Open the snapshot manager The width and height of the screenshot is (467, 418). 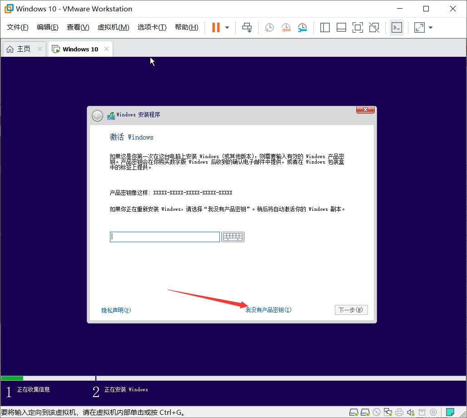pyautogui.click(x=302, y=28)
